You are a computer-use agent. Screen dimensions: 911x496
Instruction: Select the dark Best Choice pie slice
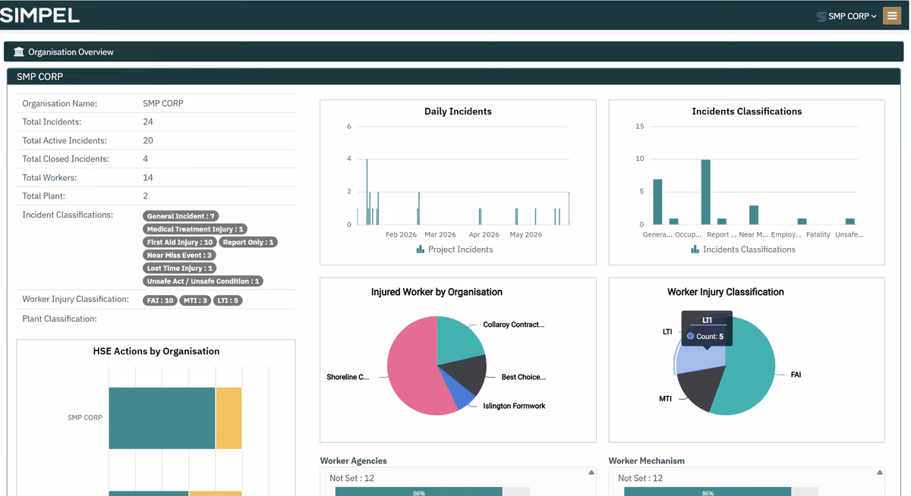point(465,373)
